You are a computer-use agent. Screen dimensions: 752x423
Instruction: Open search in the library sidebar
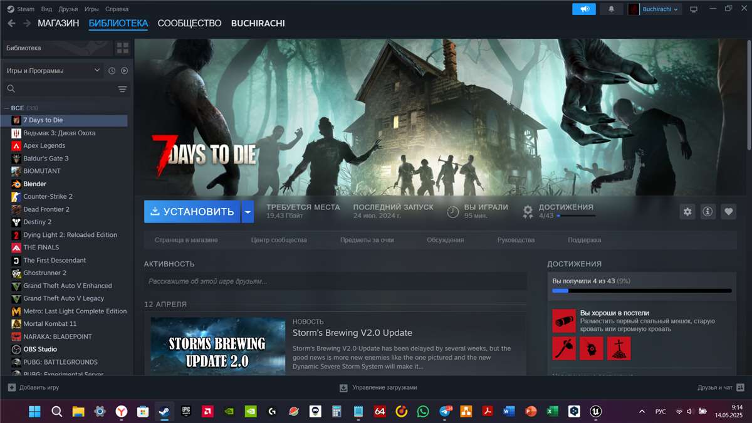(x=11, y=88)
